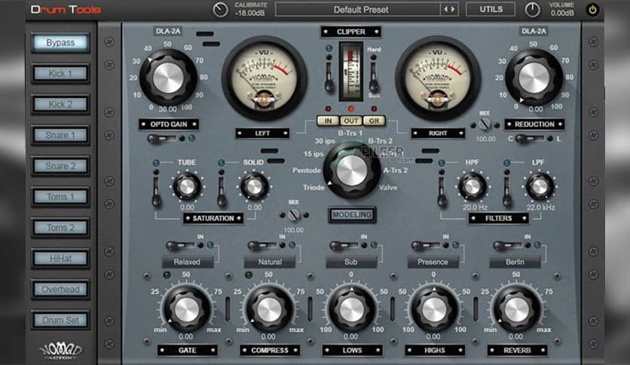Select the Toms 2 preset
This screenshot has height=365, width=630.
pos(60,228)
